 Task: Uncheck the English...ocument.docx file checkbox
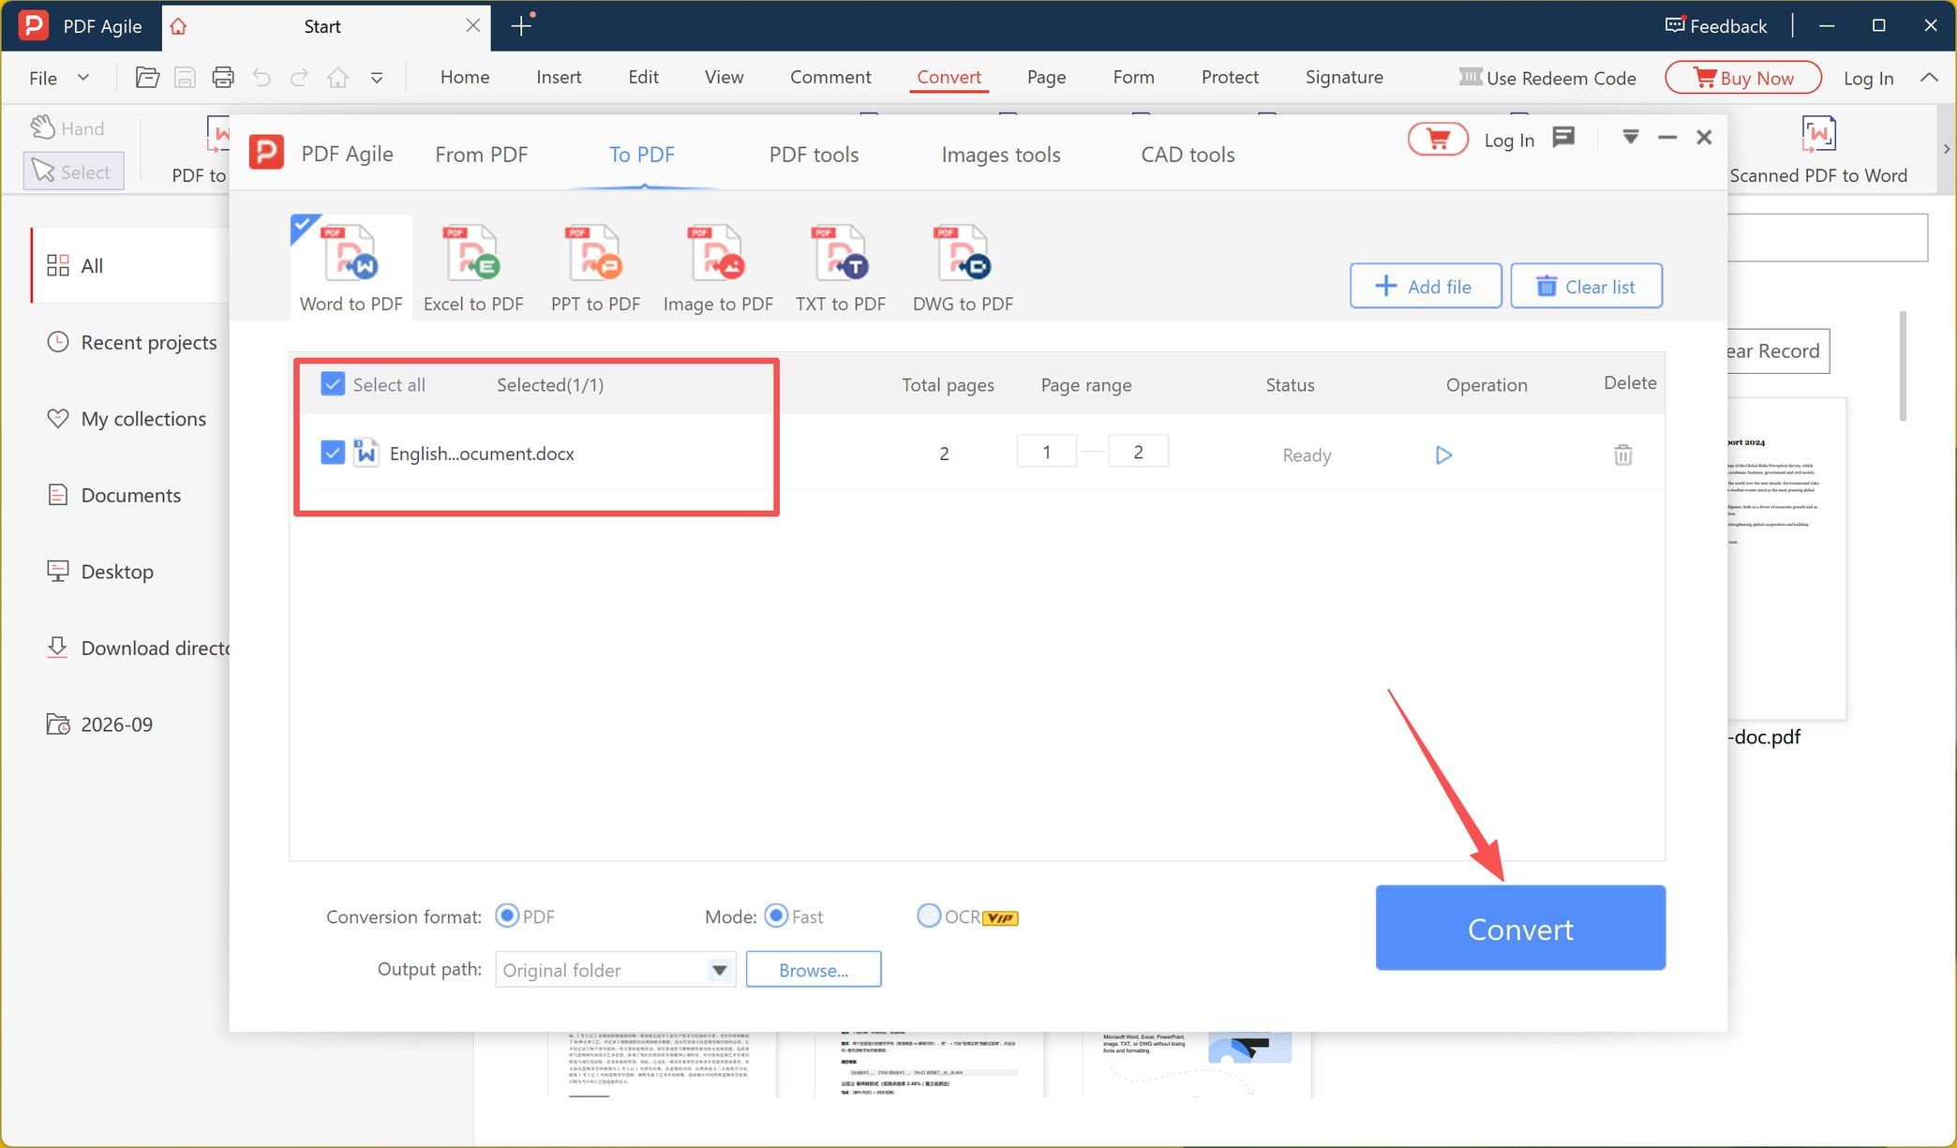333,453
